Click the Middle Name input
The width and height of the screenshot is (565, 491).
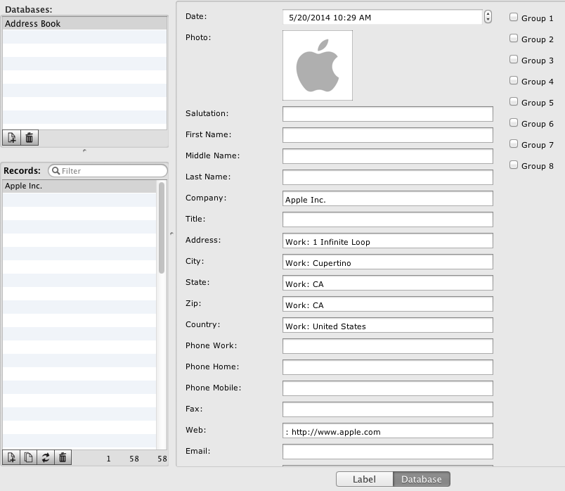coord(388,156)
